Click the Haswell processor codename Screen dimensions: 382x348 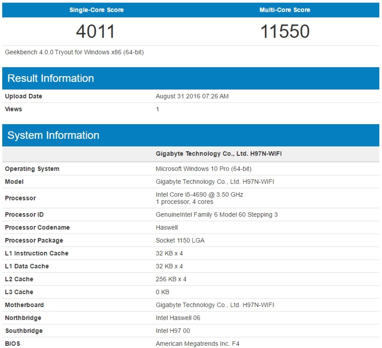point(167,227)
